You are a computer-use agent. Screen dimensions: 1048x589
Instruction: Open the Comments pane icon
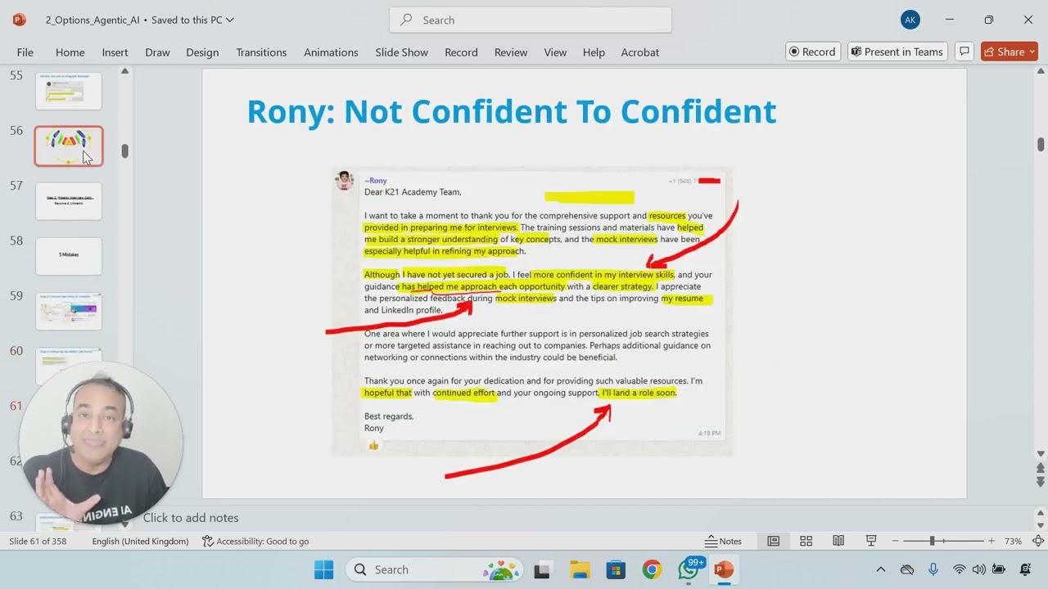point(964,52)
